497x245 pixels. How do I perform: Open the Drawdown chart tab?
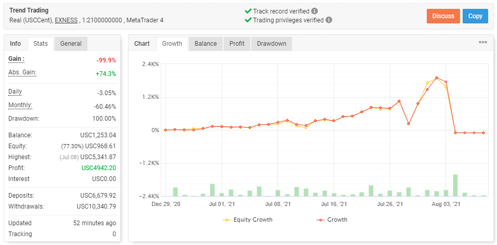click(x=272, y=44)
